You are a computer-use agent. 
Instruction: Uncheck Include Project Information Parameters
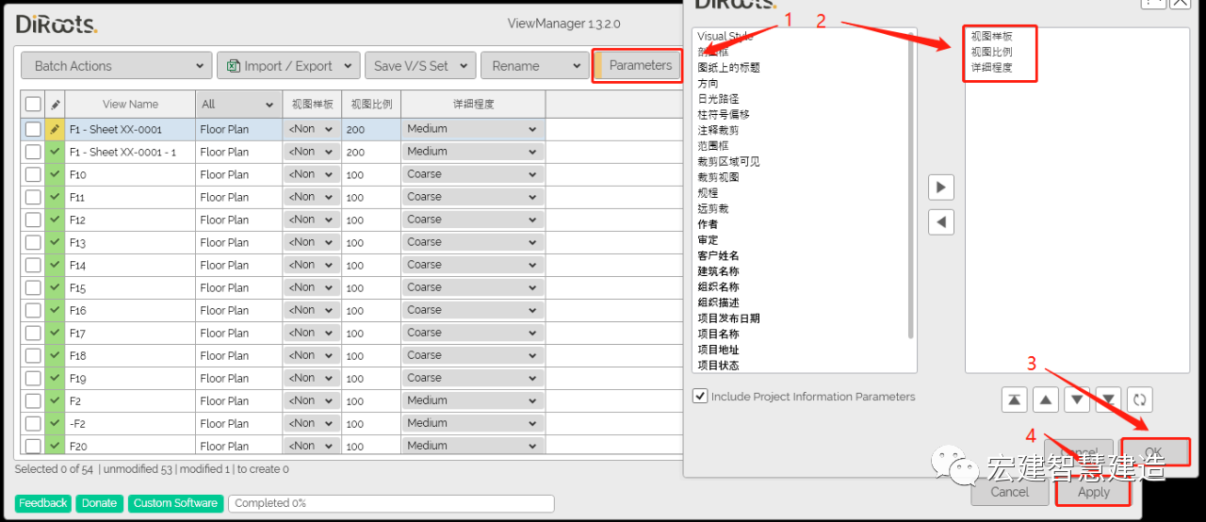pos(700,397)
